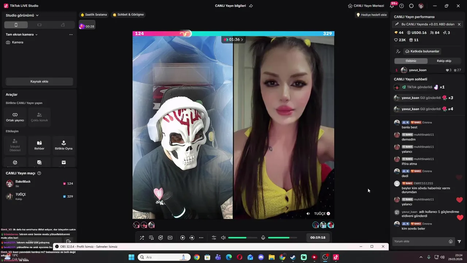Click the Kaynak ekle button
The image size is (467, 263).
(39, 81)
